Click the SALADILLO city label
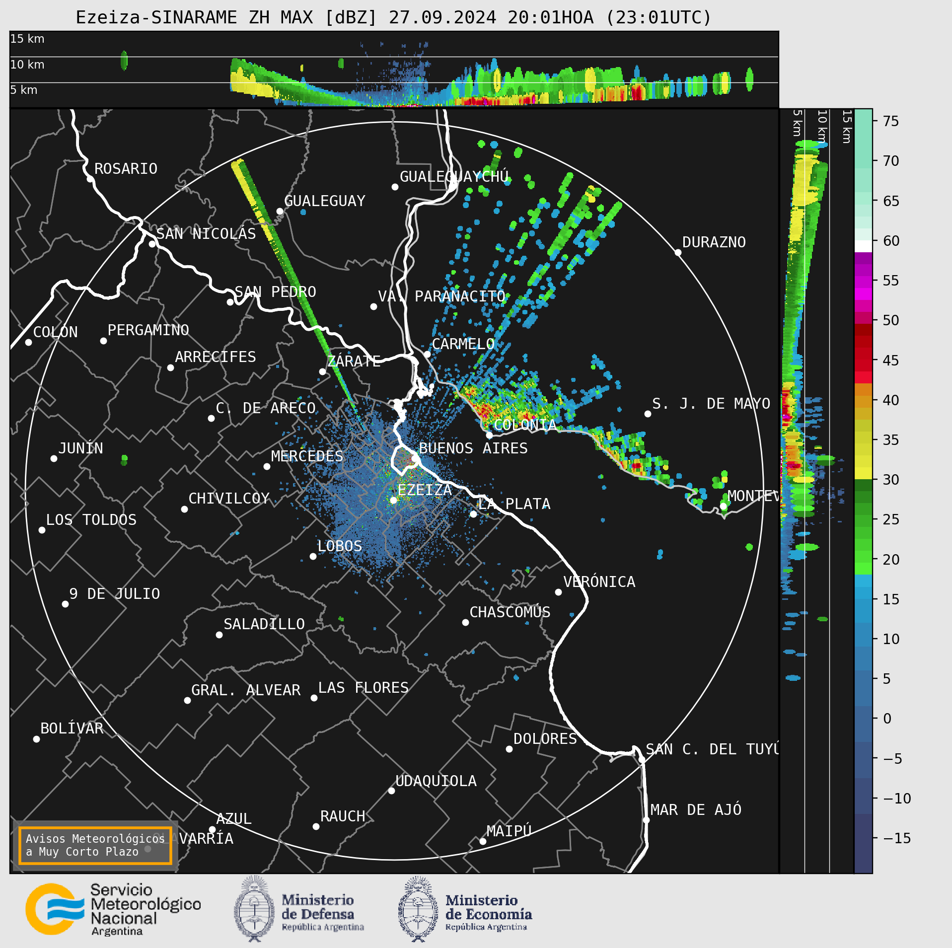Viewport: 952px width, 948px height. point(264,624)
